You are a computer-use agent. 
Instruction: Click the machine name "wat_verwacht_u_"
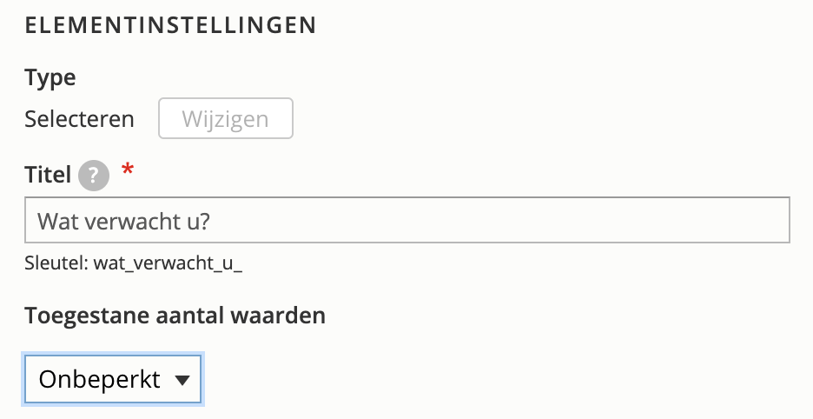coord(168,263)
